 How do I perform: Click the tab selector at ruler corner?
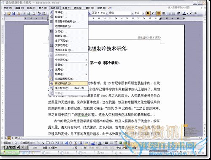click(3, 19)
